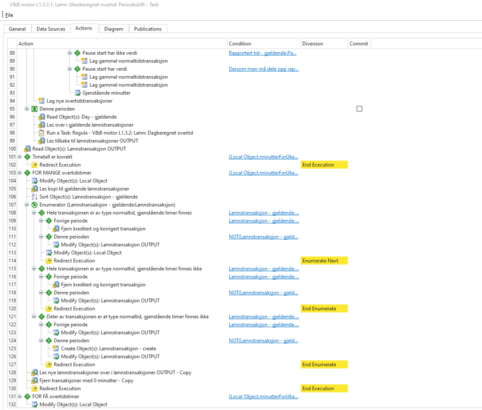The image size is (482, 410).
Task: Collapse the FOR MANGE overtidstimer node
Action: tap(20, 173)
